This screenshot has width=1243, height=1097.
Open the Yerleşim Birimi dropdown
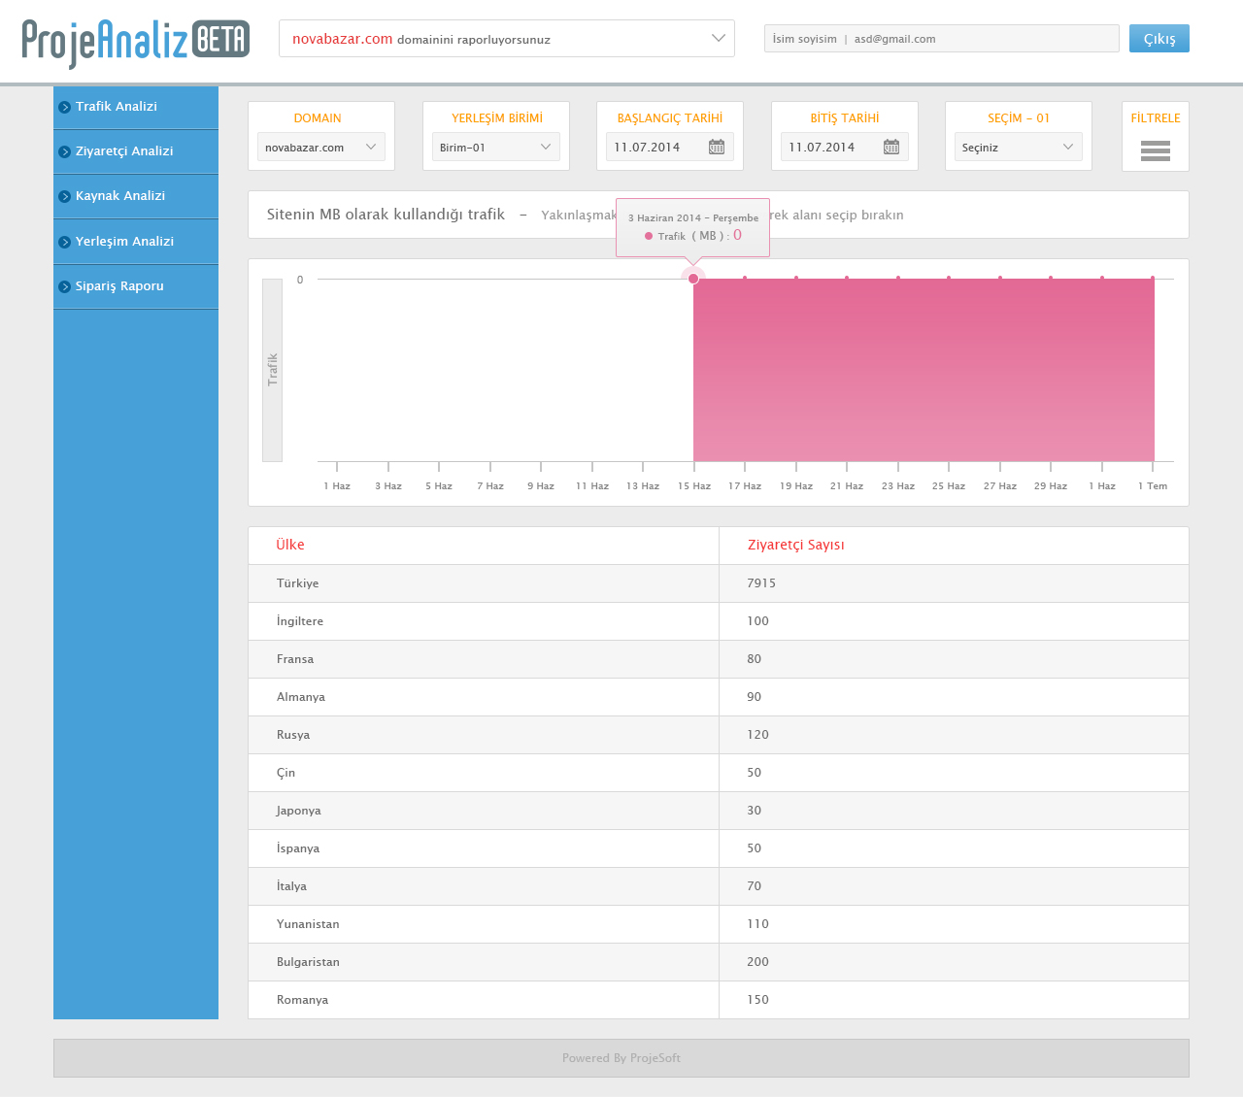[496, 148]
